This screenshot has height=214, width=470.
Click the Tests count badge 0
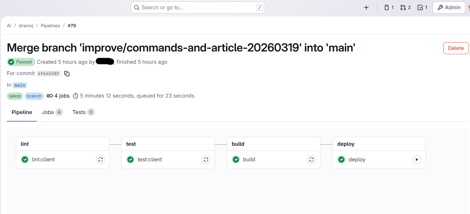coord(91,112)
